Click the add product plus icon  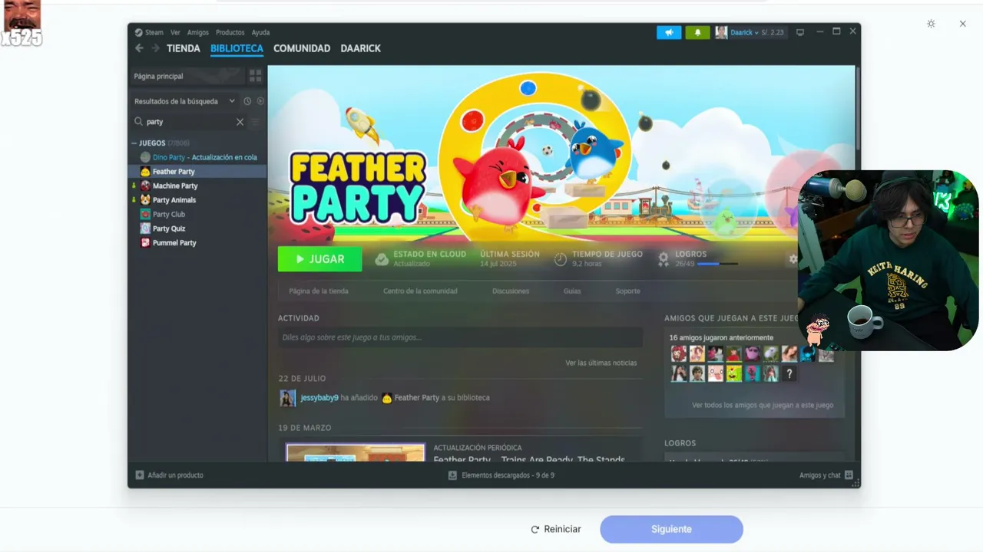pos(140,475)
